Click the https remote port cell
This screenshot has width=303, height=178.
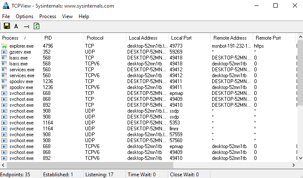click(259, 46)
